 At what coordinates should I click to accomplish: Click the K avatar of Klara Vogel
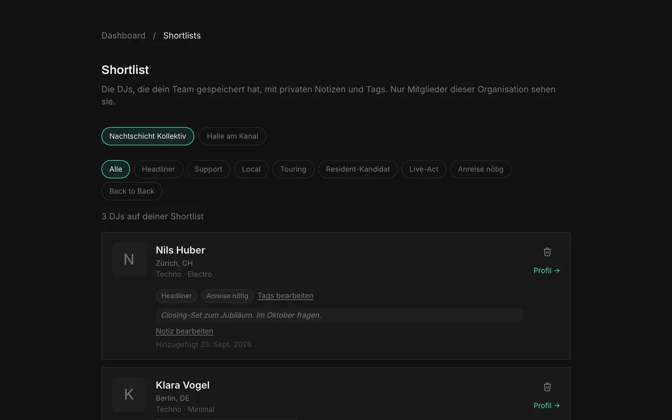click(129, 395)
